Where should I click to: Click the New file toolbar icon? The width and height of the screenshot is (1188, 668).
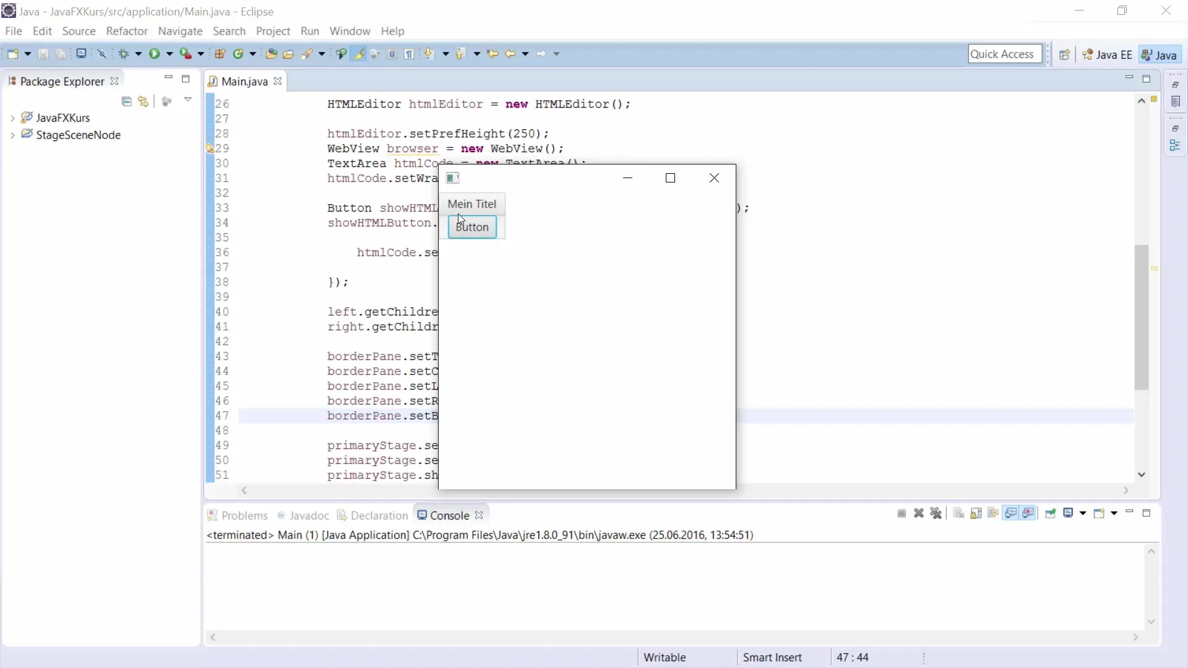pos(12,54)
